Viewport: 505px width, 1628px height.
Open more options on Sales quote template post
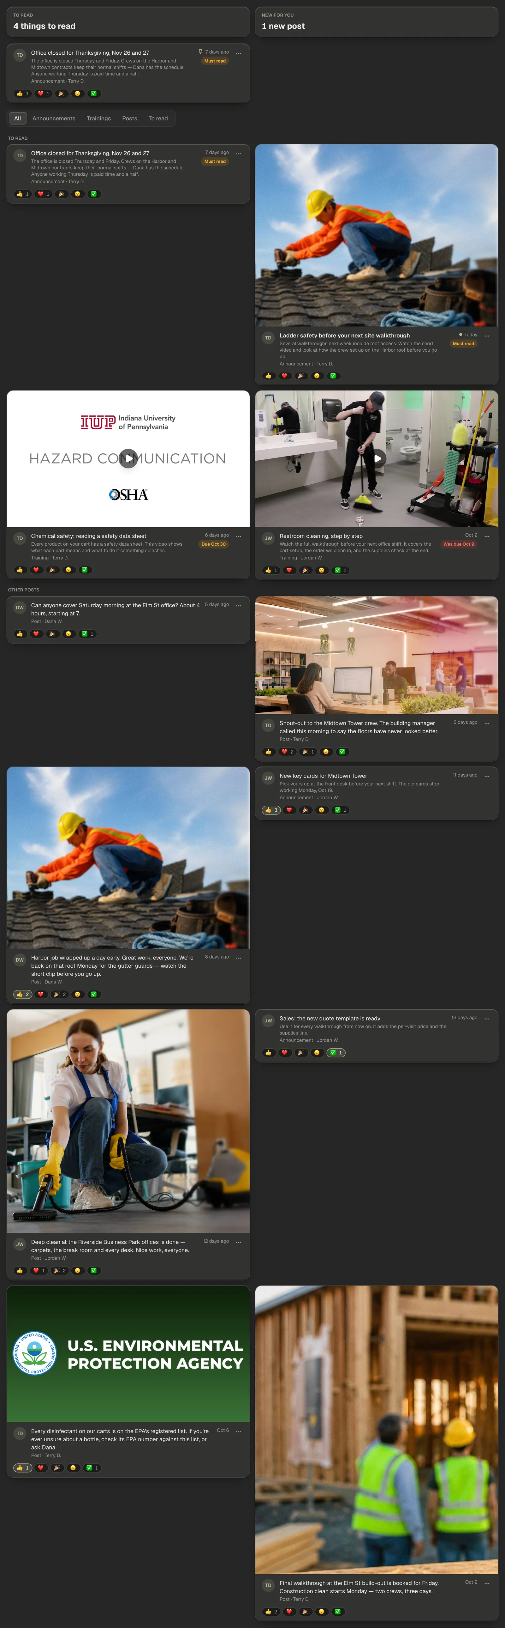coord(487,1018)
